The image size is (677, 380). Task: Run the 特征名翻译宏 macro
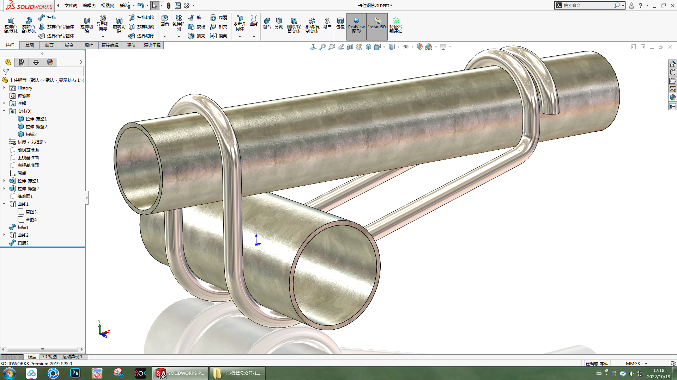(x=396, y=25)
